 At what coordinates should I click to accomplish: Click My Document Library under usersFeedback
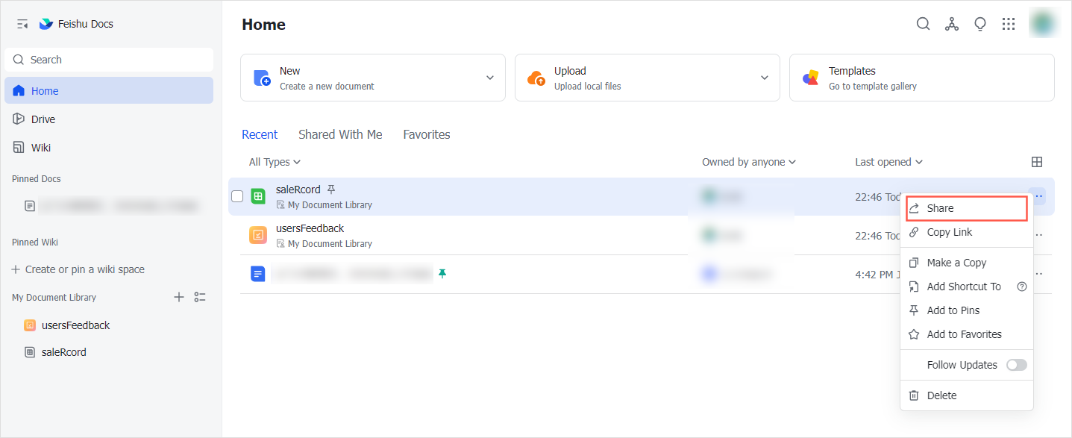click(330, 243)
